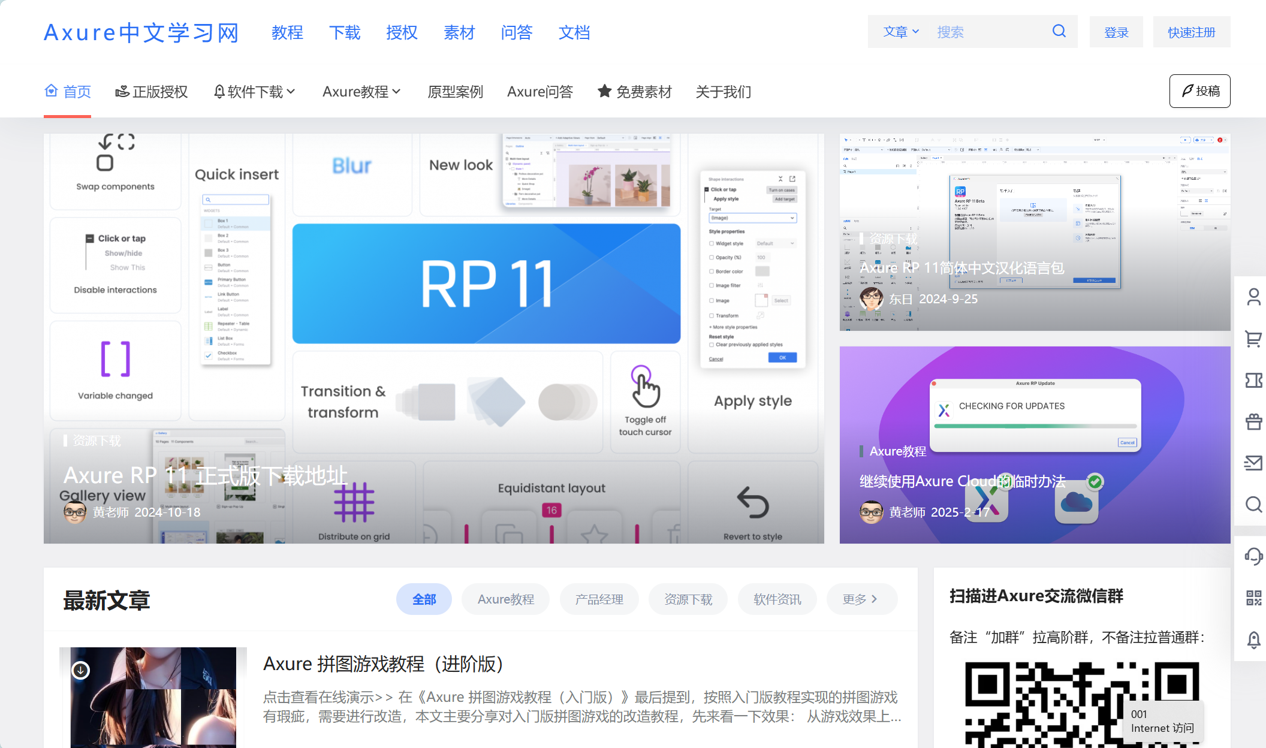The width and height of the screenshot is (1266, 748).
Task: Click the search icon in right sidebar
Action: click(1253, 504)
